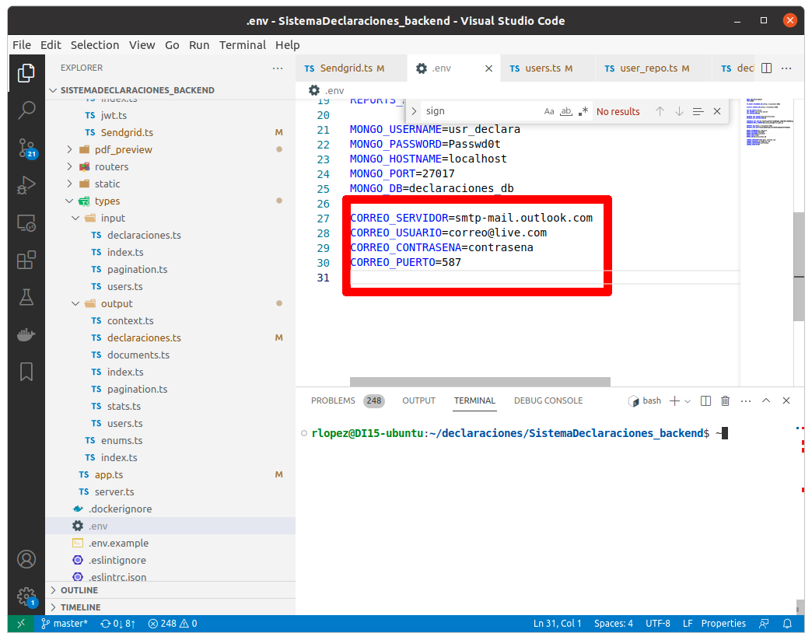Image resolution: width=812 pixels, height=640 pixels.
Task: Split the editor to the right
Action: [x=766, y=68]
